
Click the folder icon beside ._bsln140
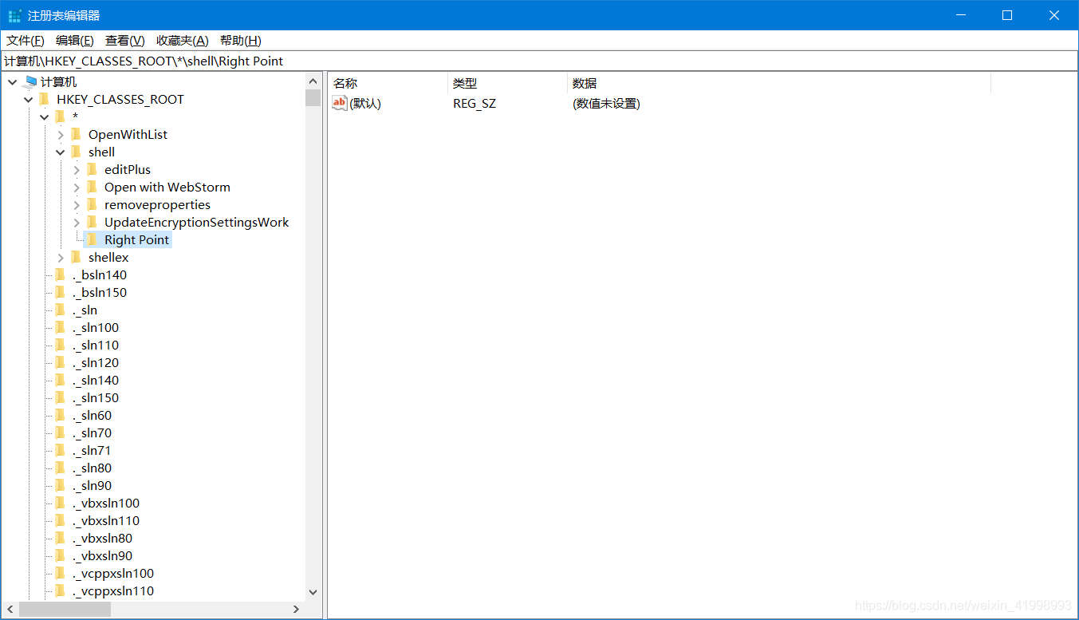(x=60, y=274)
